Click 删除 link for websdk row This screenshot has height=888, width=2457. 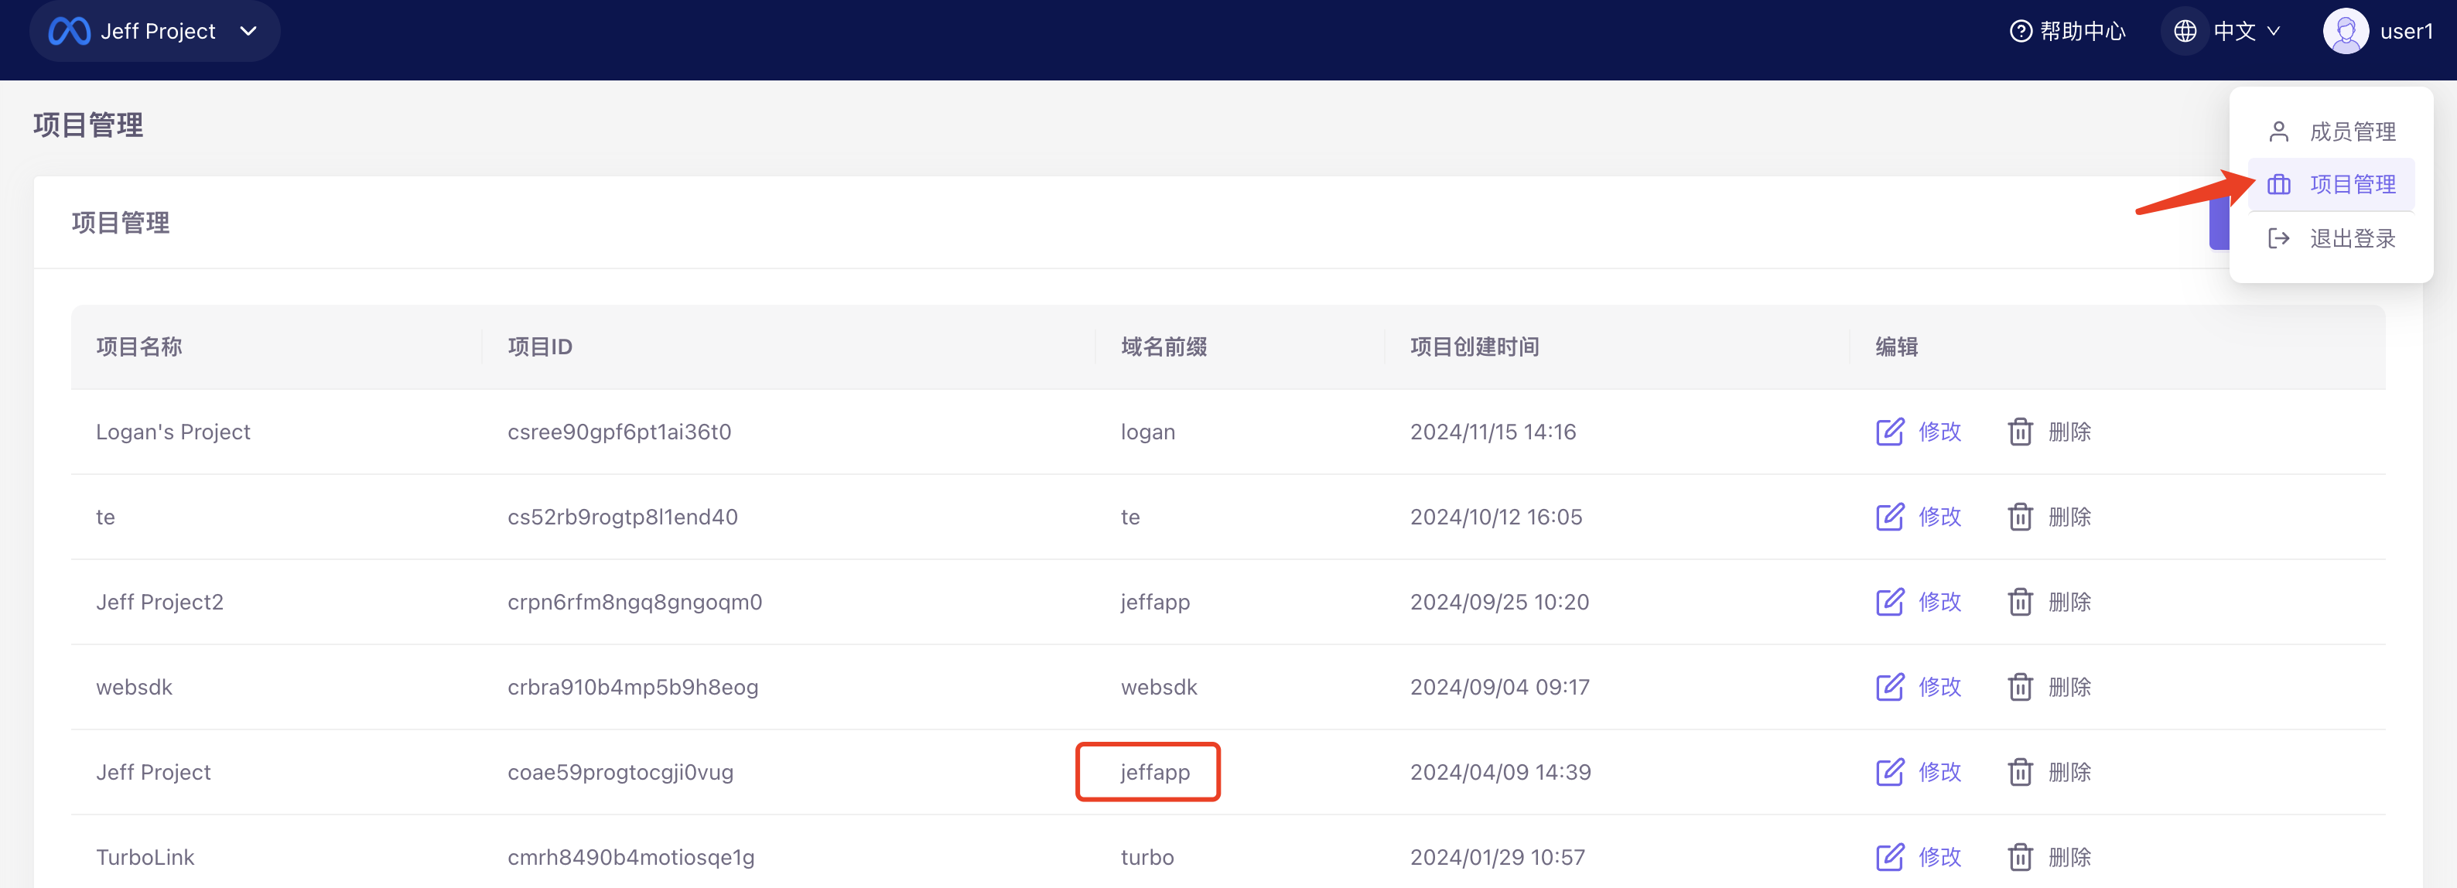coord(2069,687)
